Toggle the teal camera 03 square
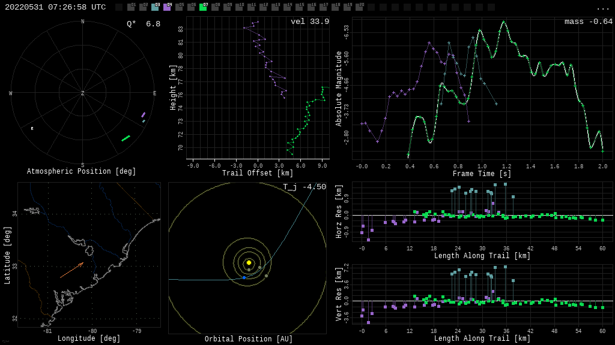This screenshot has height=345, width=615. pyautogui.click(x=155, y=7)
